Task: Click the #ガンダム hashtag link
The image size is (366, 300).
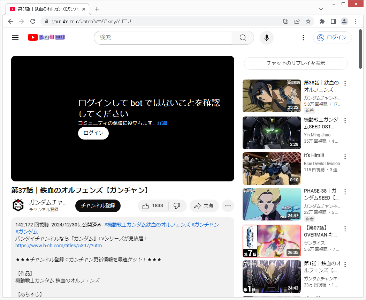Action: click(26, 232)
